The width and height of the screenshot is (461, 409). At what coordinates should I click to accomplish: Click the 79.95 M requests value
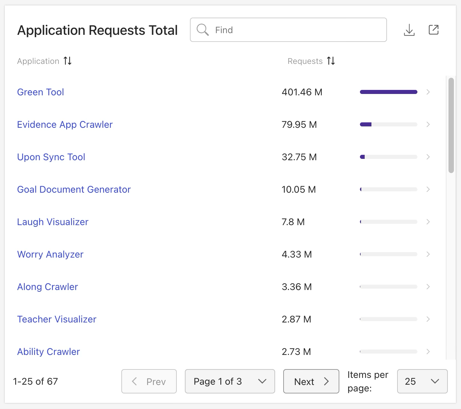[299, 124]
